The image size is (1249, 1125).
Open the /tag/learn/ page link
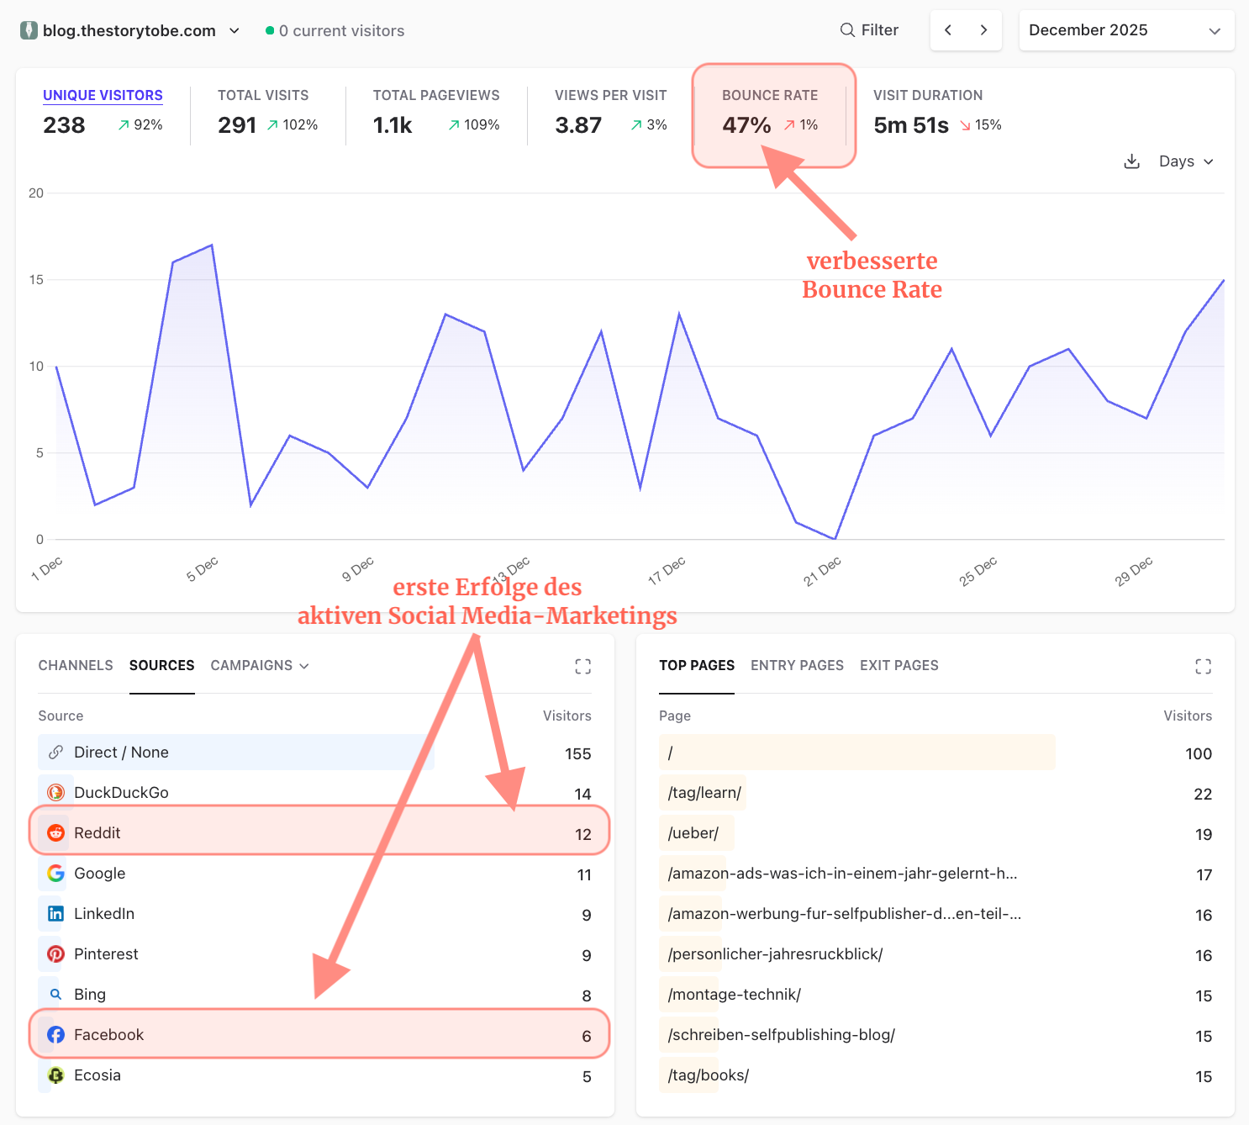click(703, 792)
